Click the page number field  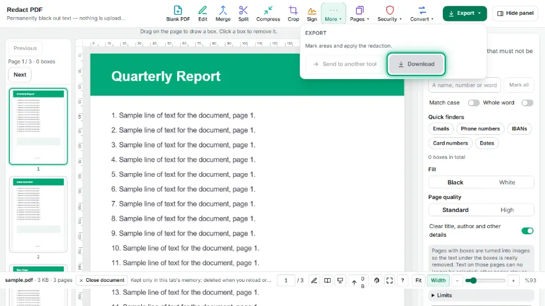[286, 280]
